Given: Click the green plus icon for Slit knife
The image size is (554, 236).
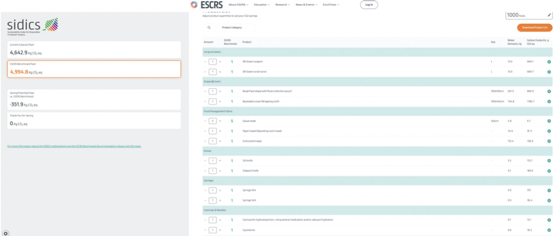Looking at the screenshot, I should pos(549,161).
